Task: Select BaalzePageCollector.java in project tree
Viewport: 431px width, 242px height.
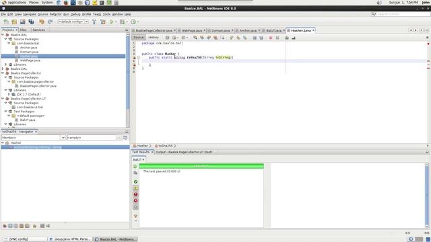Action: [x=38, y=86]
